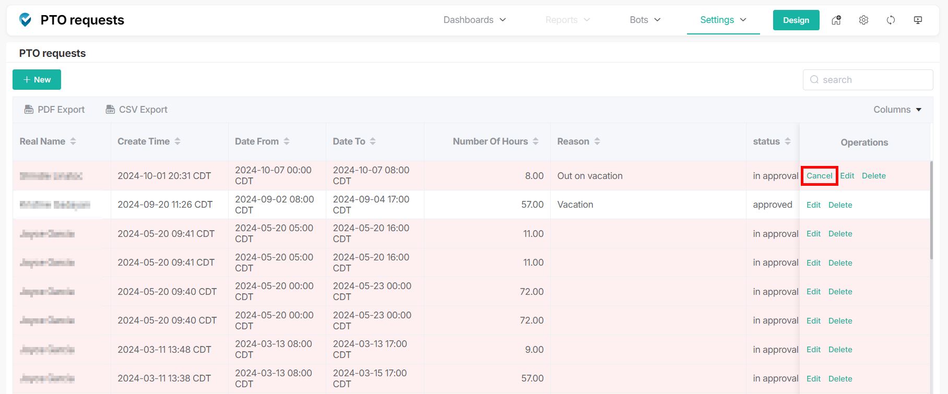Viewport: 948px width, 394px height.
Task: Sort the Number Of Hours column
Action: tap(536, 141)
